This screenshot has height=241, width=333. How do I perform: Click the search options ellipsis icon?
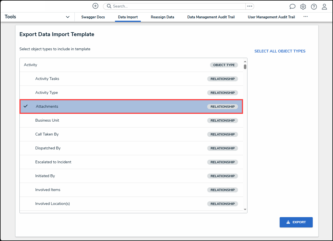[249, 6]
